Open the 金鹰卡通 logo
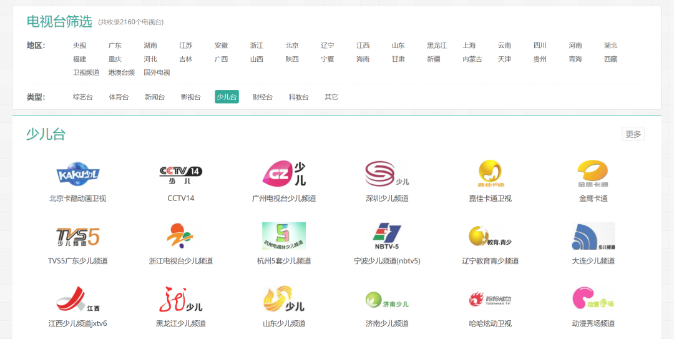674x339 pixels. coord(593,174)
